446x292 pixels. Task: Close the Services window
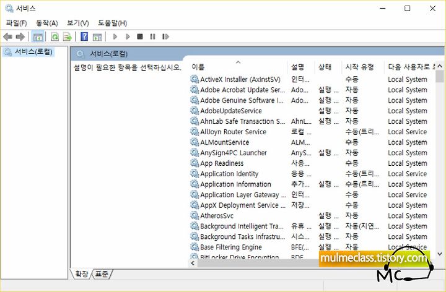(432, 9)
